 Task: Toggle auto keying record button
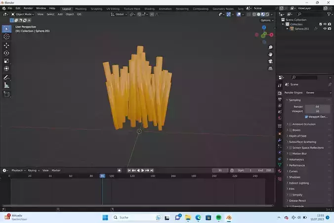pos(119,171)
